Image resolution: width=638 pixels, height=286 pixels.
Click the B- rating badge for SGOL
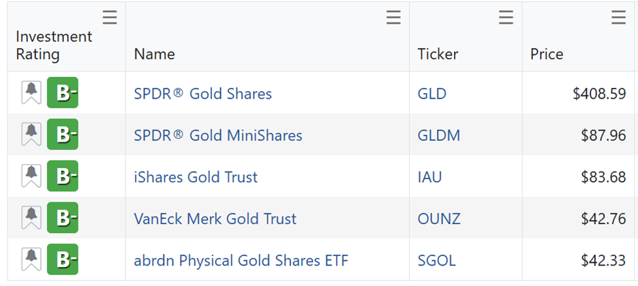(x=63, y=260)
